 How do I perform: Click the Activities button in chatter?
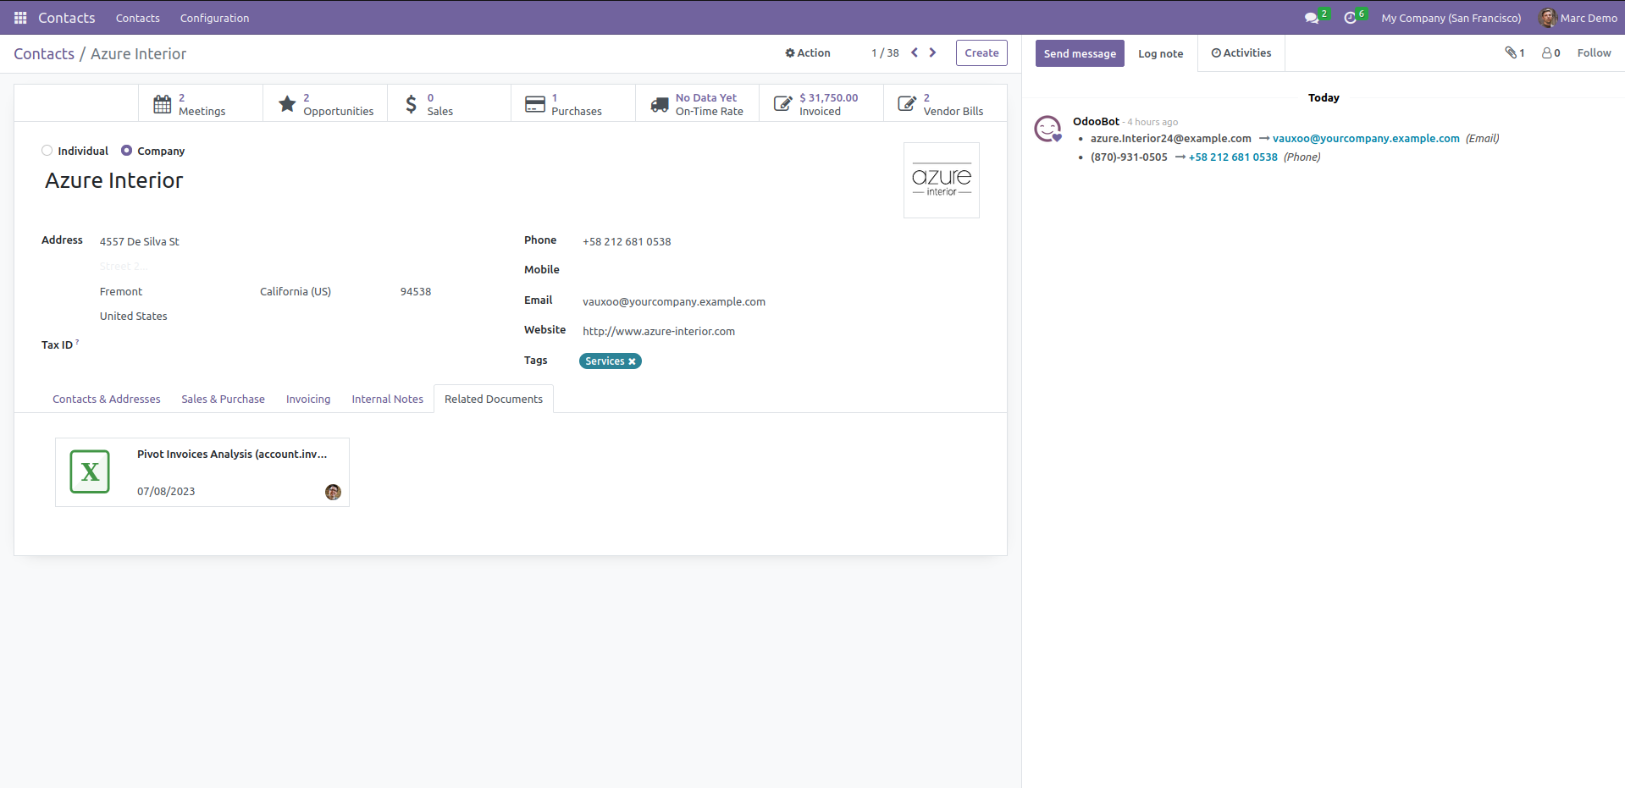pos(1241,52)
